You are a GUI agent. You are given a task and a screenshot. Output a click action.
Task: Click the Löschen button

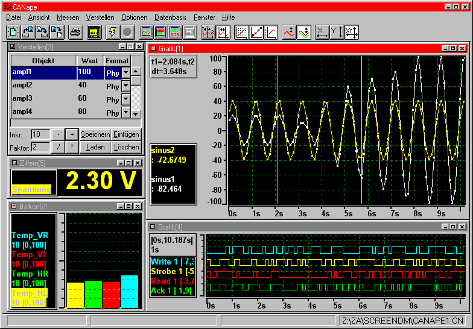(126, 147)
